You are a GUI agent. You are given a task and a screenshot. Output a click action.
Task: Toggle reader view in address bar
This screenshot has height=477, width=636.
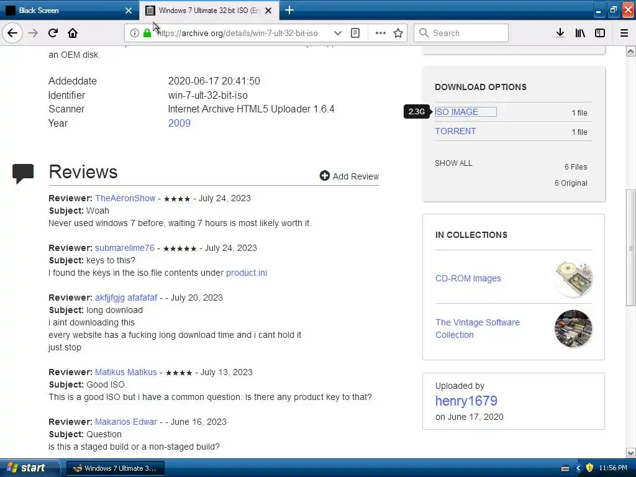pos(355,33)
